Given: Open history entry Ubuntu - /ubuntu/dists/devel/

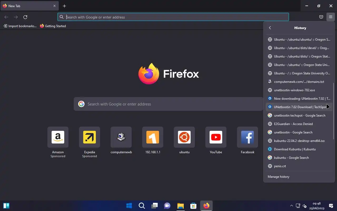Looking at the screenshot, I should pyautogui.click(x=299, y=48).
